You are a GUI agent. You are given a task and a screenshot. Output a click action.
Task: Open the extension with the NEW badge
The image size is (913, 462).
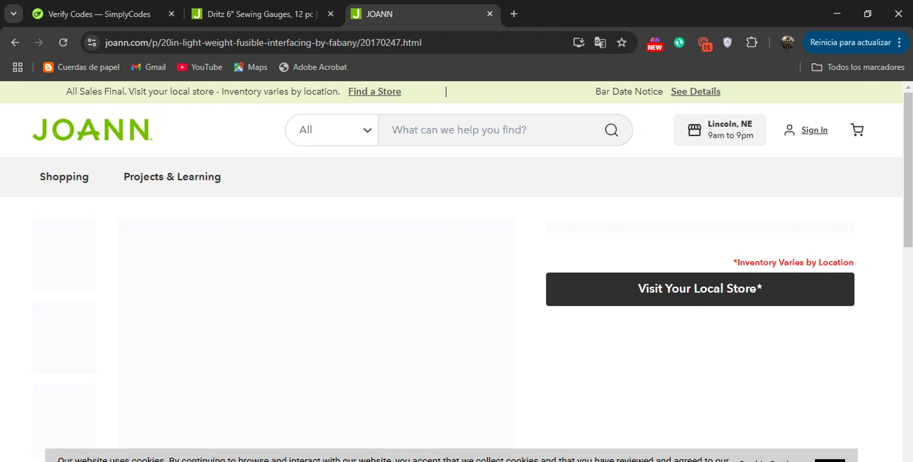tap(655, 43)
